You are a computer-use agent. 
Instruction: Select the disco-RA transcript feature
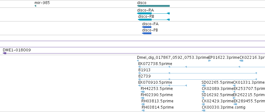pos(153,13)
